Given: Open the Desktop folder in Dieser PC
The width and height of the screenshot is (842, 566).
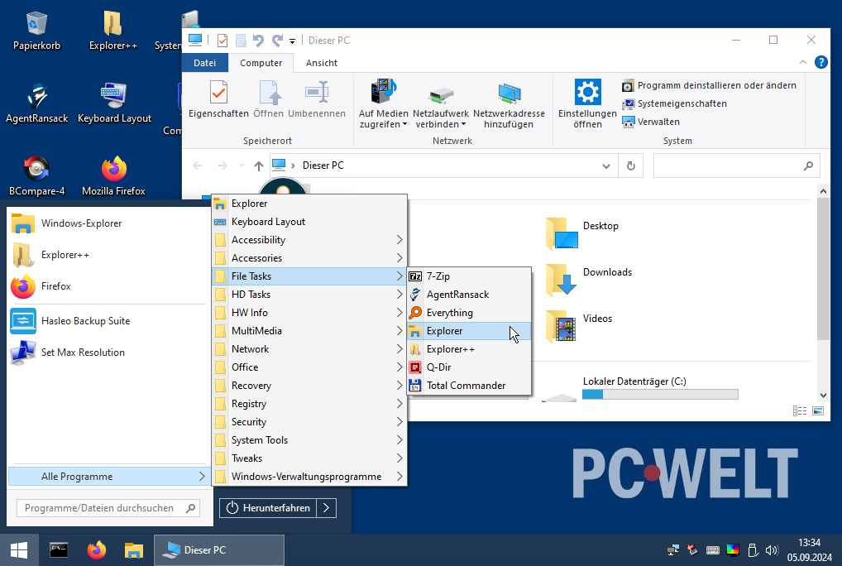Looking at the screenshot, I should (x=582, y=233).
